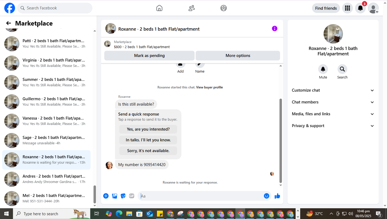Open the emoji picker
This screenshot has width=387, height=219.
pos(267,196)
